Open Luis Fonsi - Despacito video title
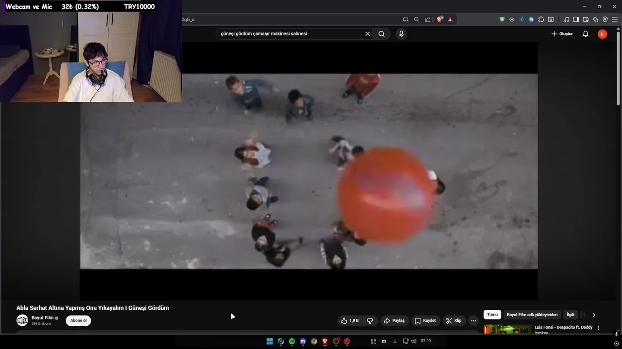 (x=564, y=330)
